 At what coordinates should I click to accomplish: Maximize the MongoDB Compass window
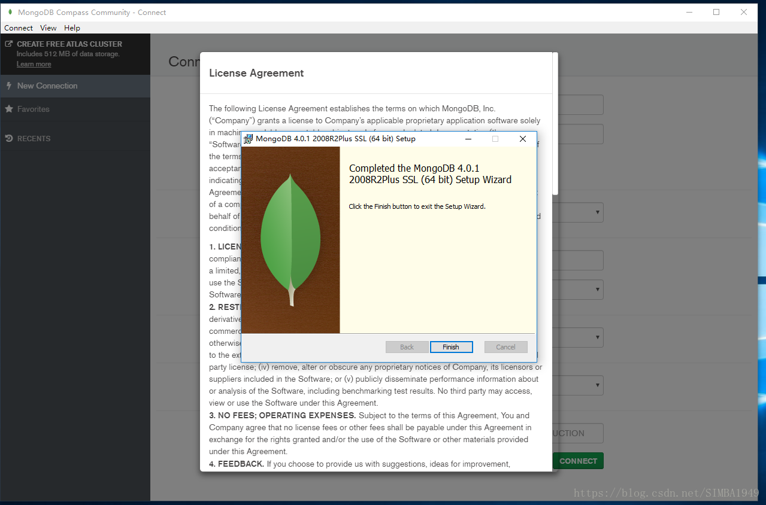[x=716, y=12]
